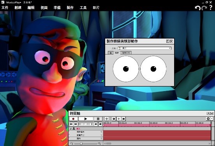Step to previous frame in timeline
This screenshot has height=146, width=215.
76,124
